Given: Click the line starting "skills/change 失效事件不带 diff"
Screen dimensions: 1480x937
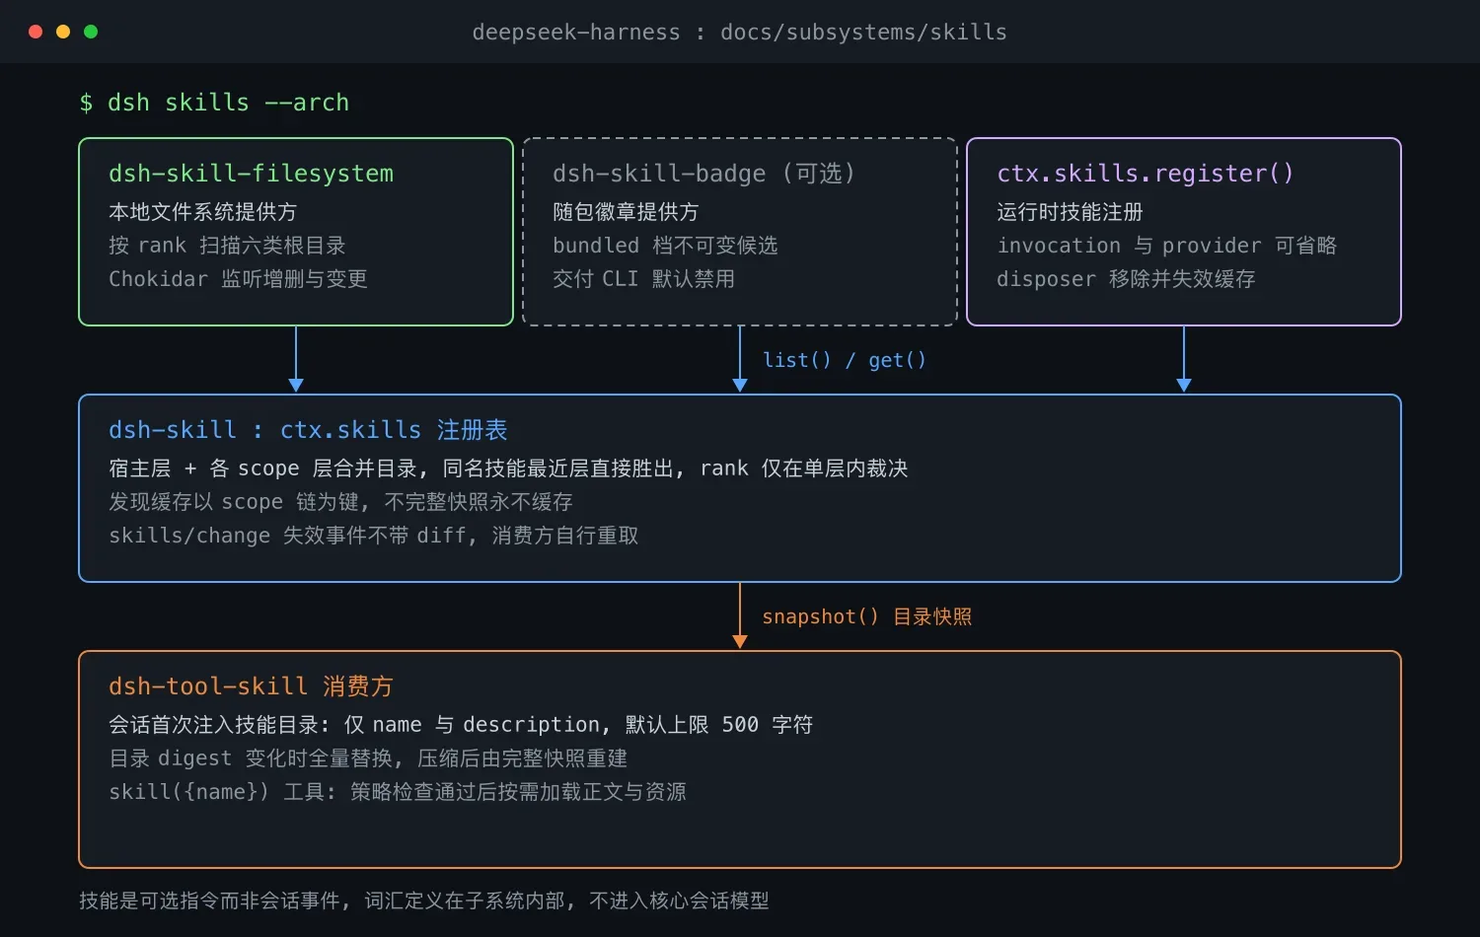Looking at the screenshot, I should 374,536.
